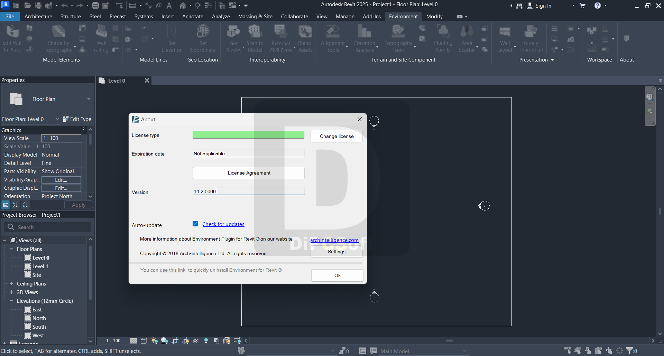The width and height of the screenshot is (664, 356).
Task: Click the Scan to Model tool
Action: (x=255, y=39)
